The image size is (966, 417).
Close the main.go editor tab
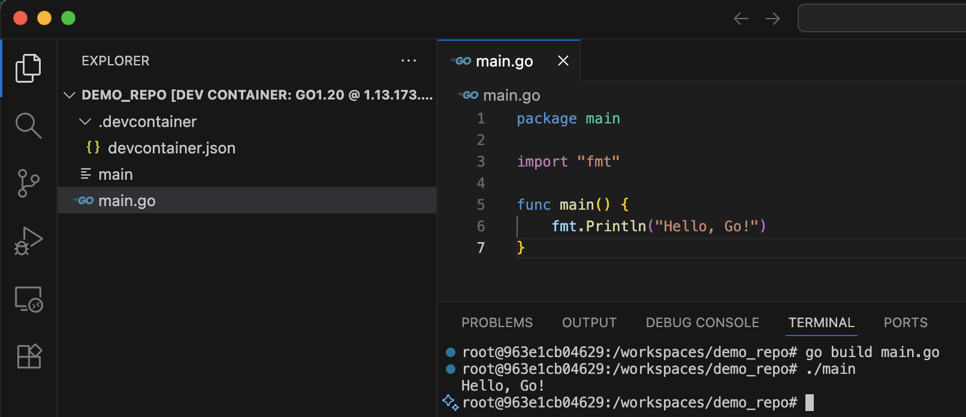pos(563,61)
